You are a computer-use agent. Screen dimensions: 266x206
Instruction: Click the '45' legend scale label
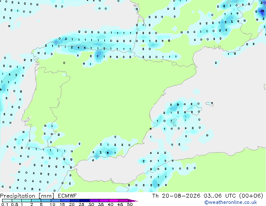coord(120,204)
